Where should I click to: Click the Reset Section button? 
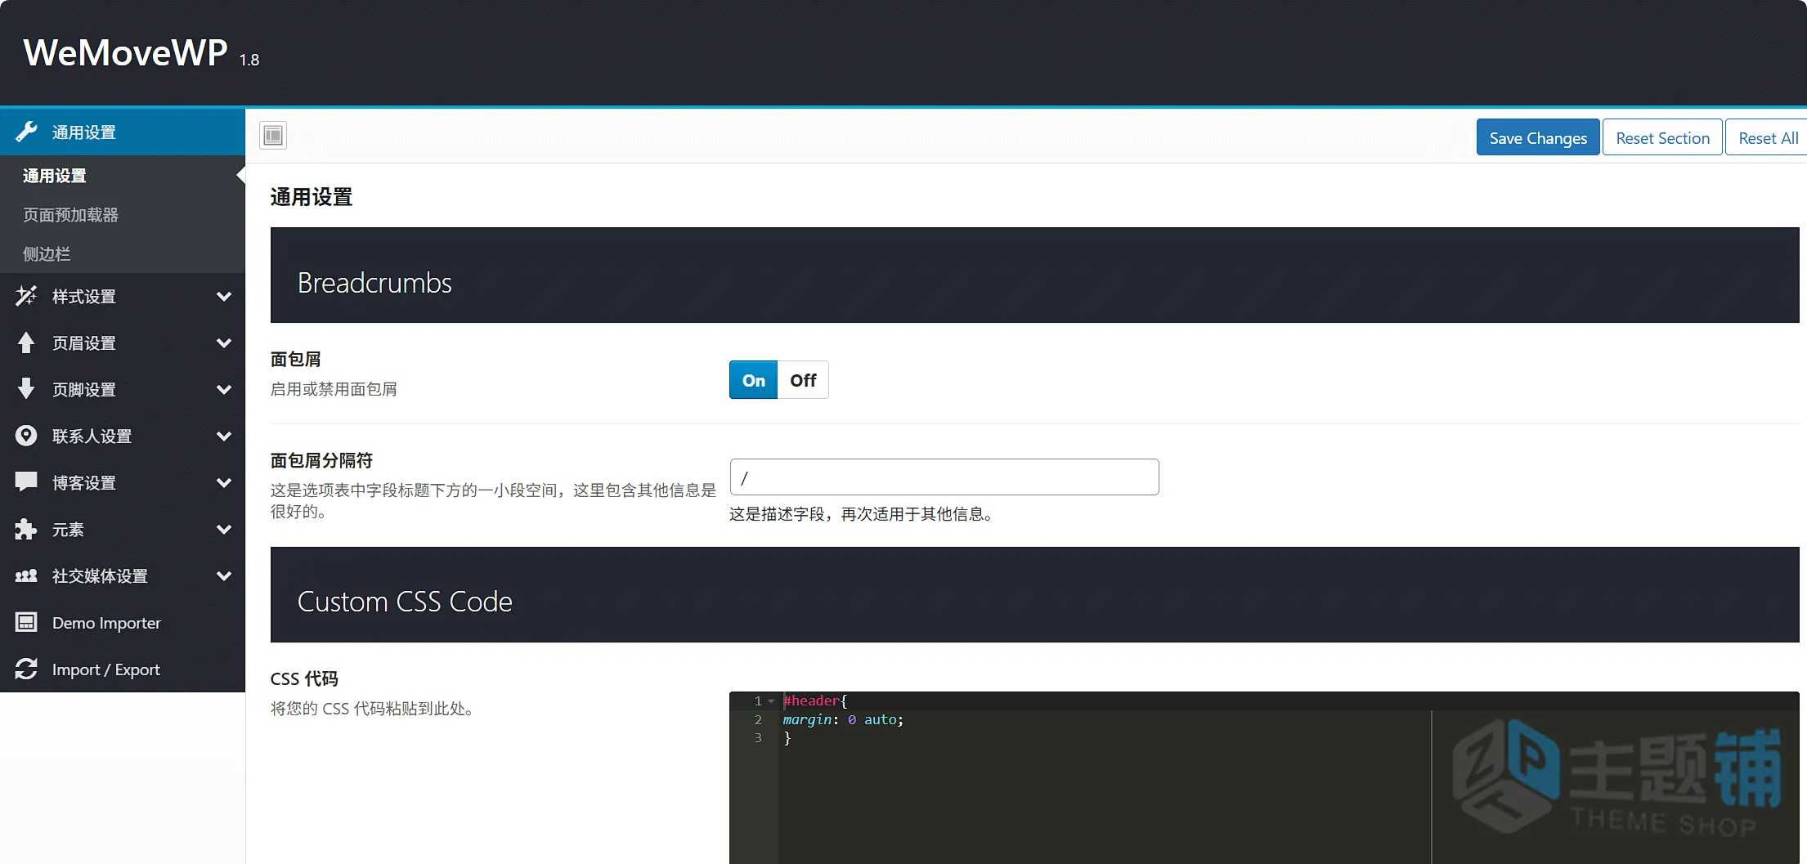tap(1662, 138)
